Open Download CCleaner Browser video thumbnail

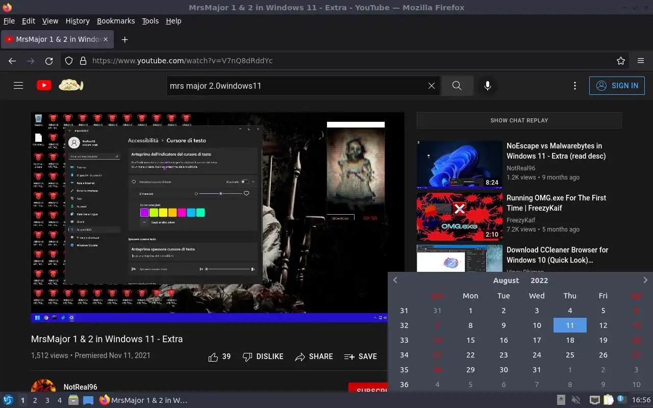460,259
